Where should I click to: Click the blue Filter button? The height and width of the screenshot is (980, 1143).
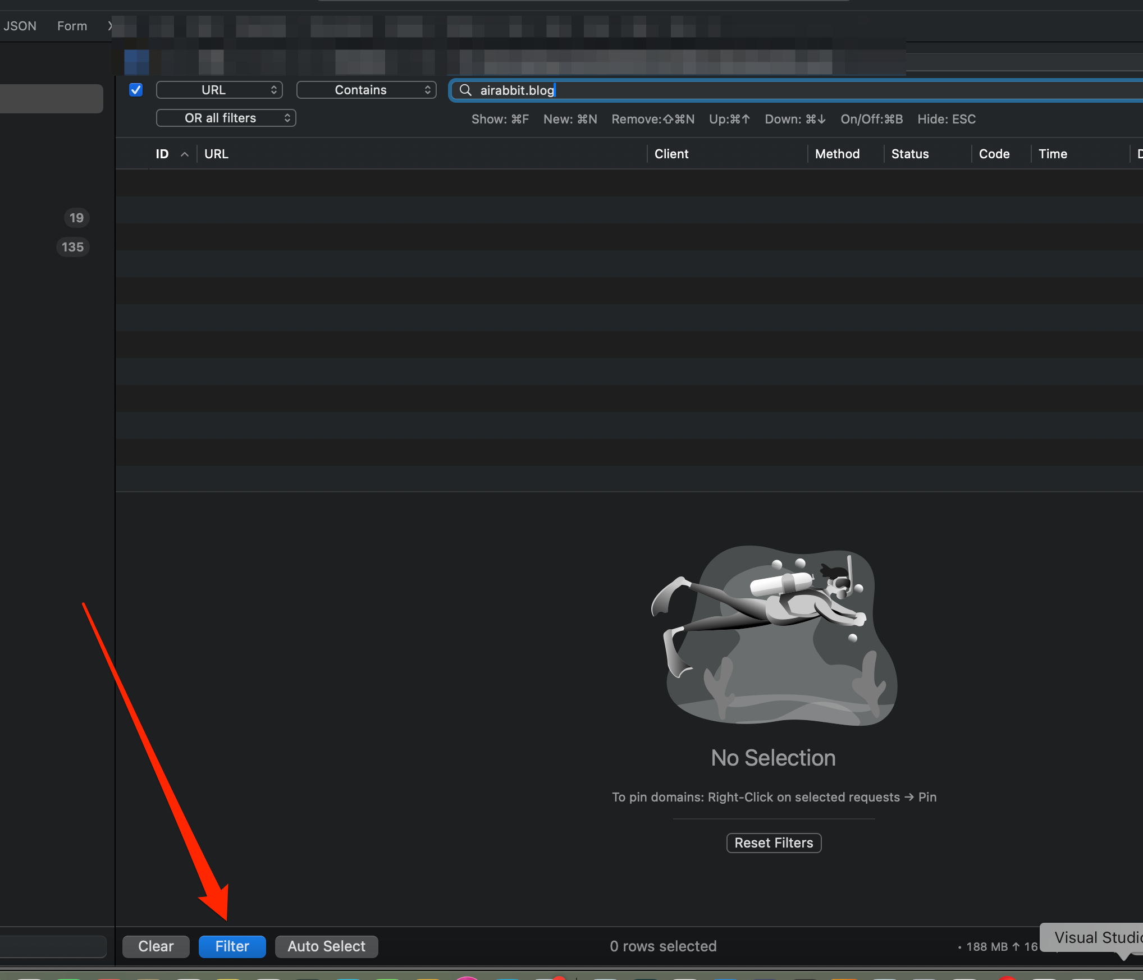[x=232, y=946]
